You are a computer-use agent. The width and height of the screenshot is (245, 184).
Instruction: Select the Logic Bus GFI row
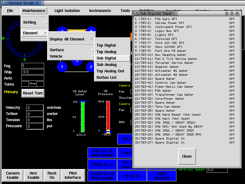185,31
